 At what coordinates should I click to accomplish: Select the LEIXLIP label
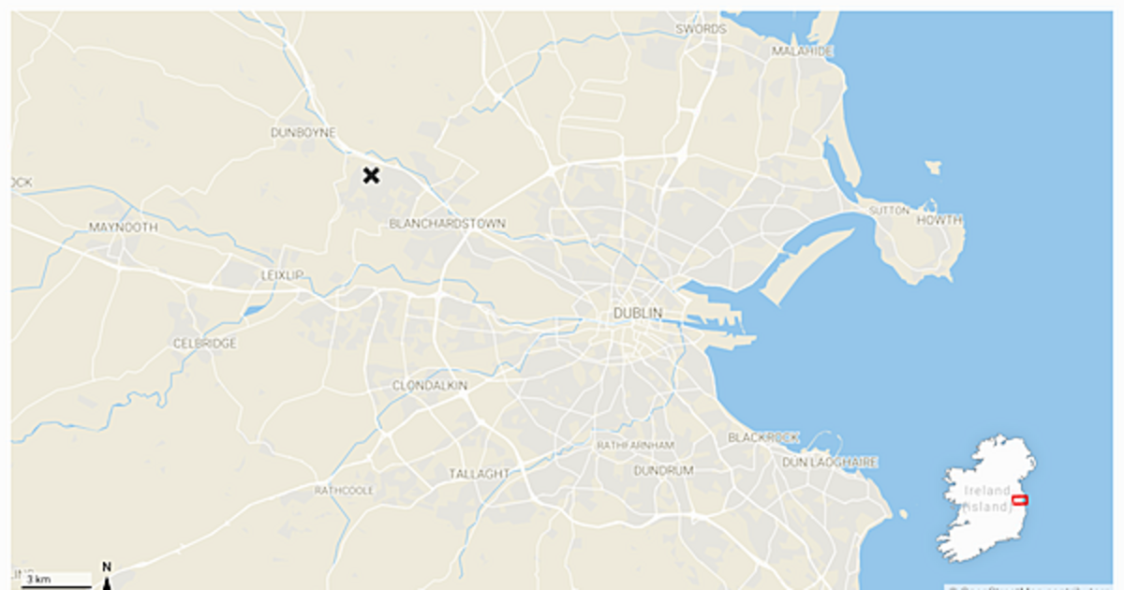tap(282, 274)
